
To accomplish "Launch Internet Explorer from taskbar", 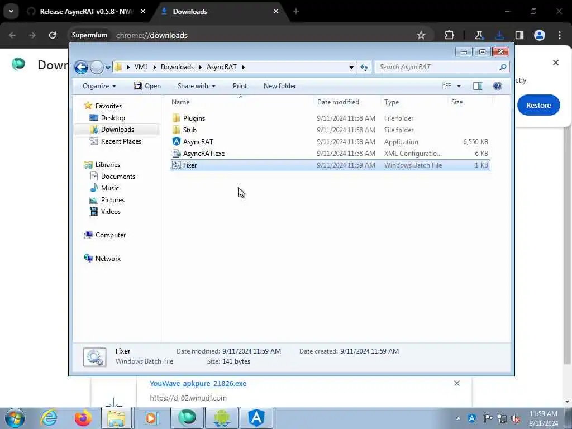I will [49, 418].
